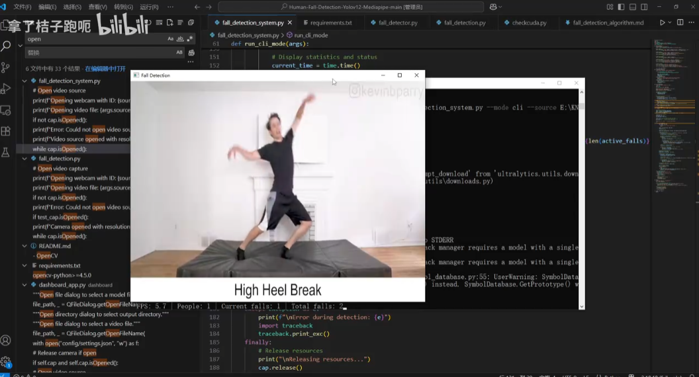
Task: Click the 在编辑器中打开 link
Action: click(105, 69)
